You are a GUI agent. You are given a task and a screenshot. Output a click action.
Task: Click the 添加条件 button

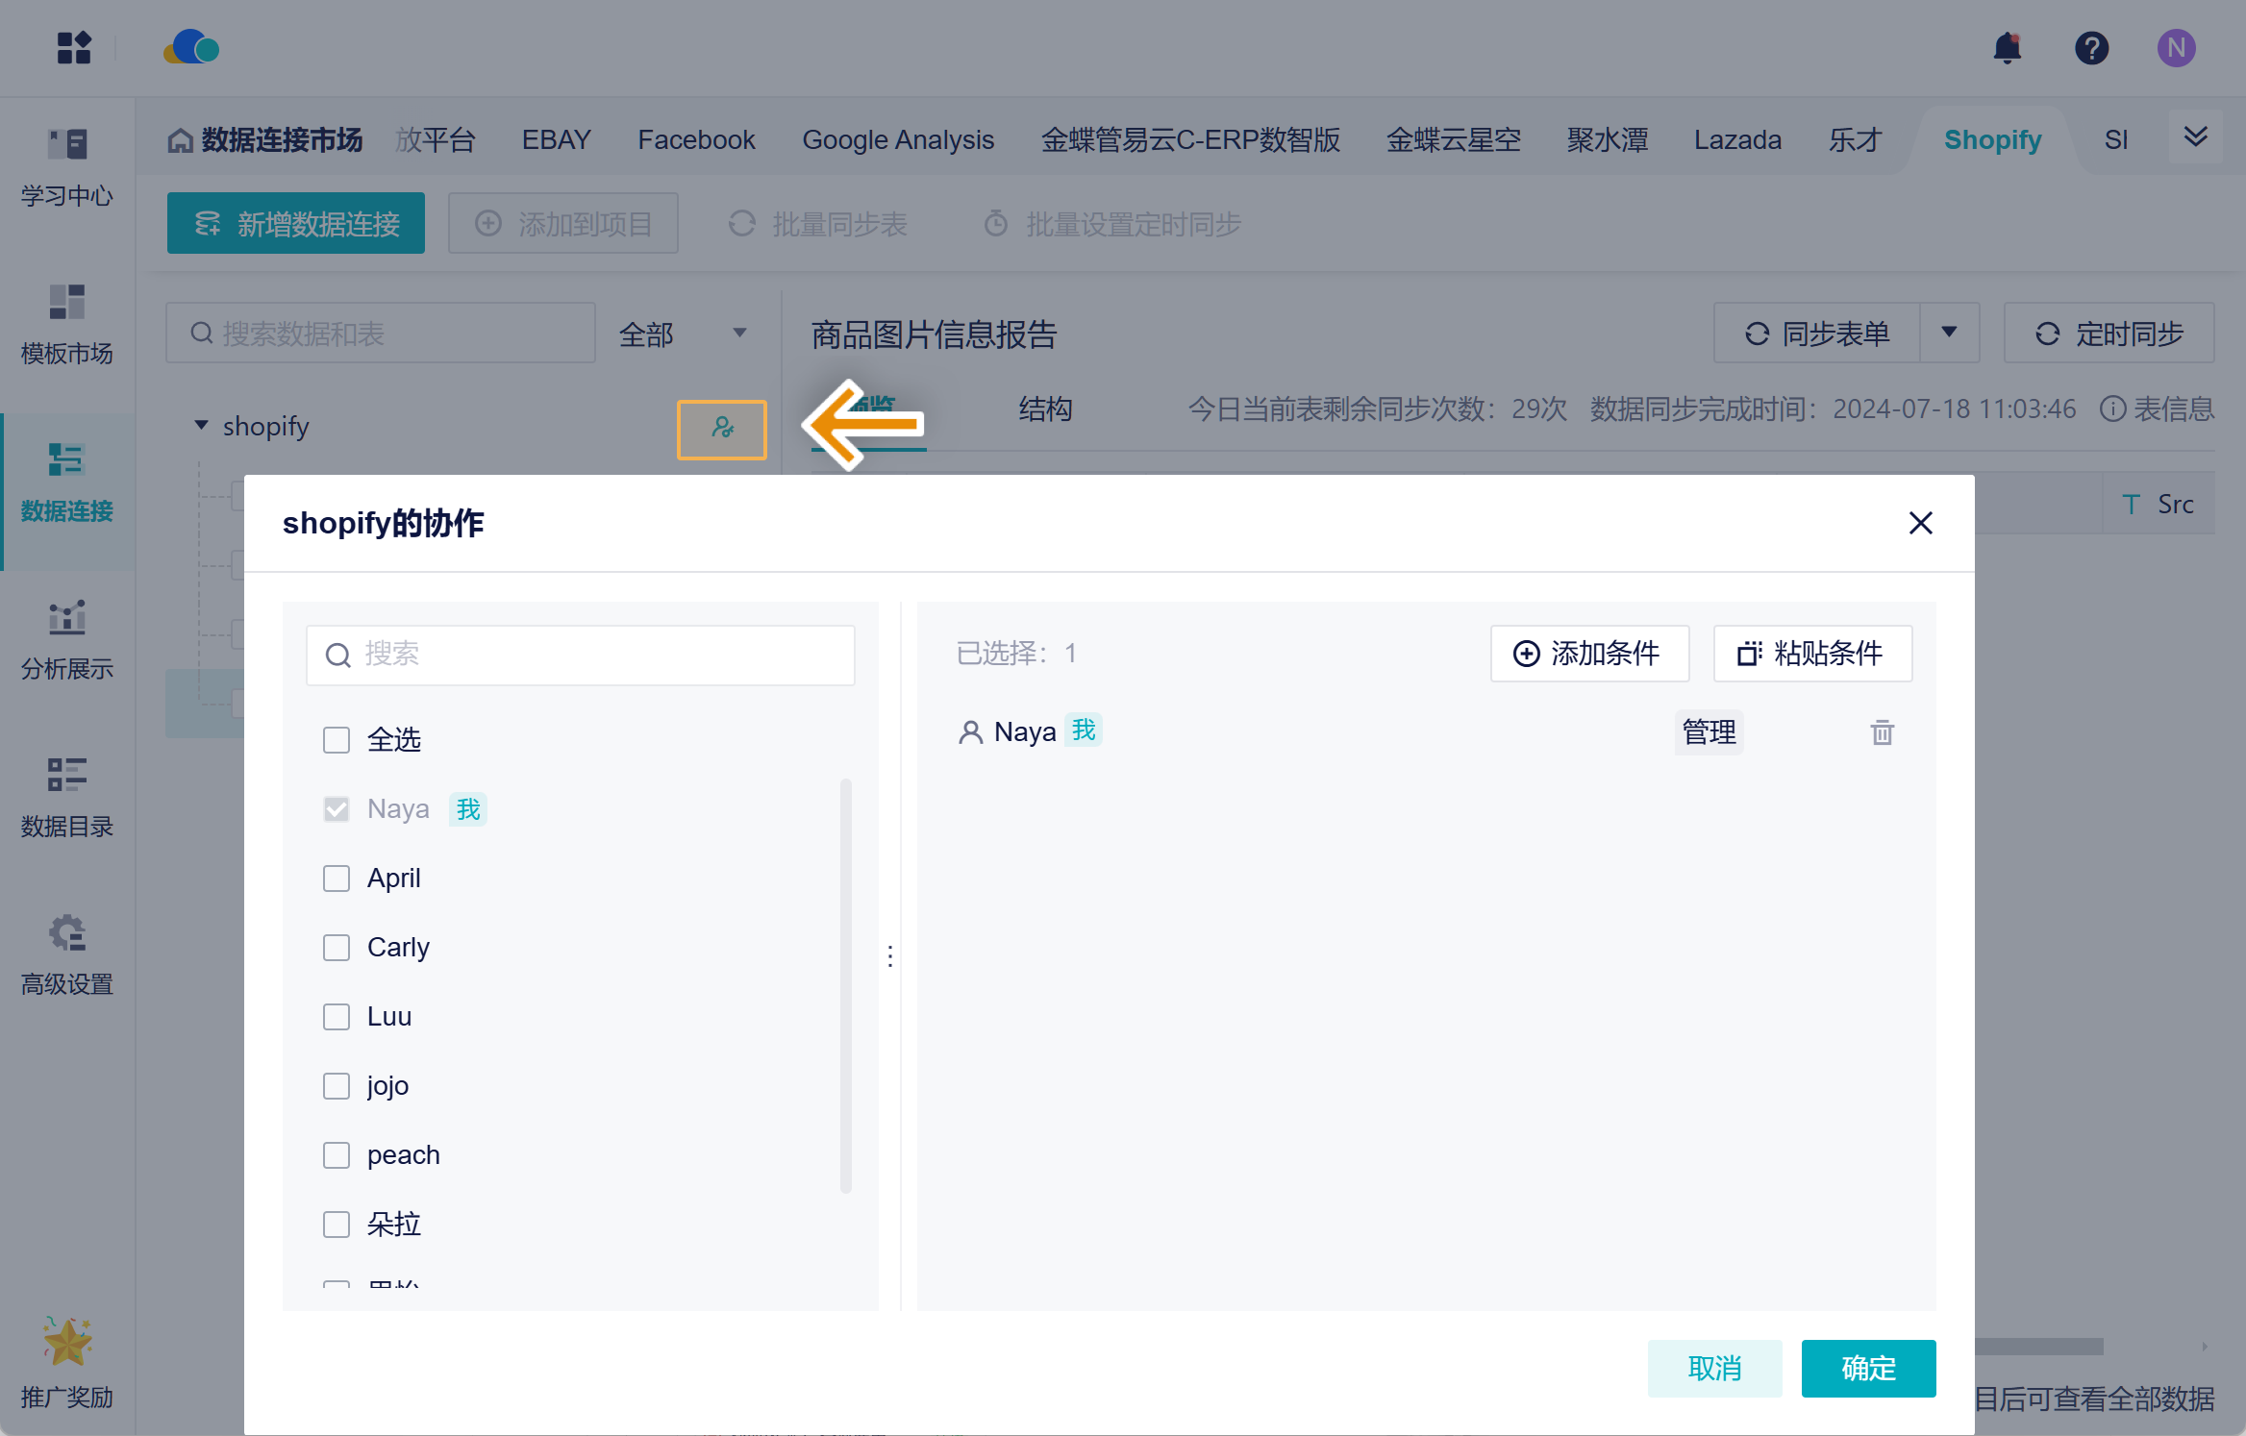(1589, 654)
